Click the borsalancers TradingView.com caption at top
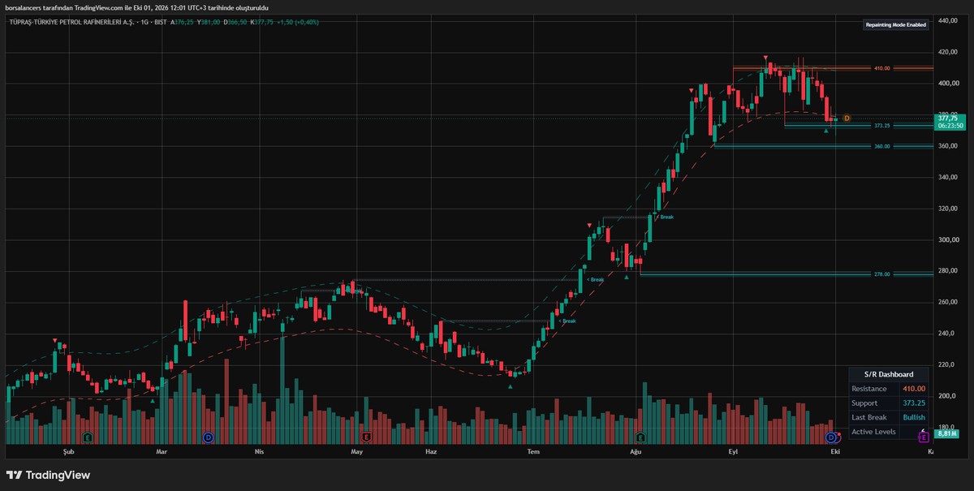 (136, 7)
